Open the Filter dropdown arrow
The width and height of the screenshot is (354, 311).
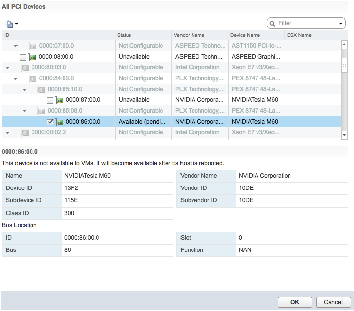[340, 24]
